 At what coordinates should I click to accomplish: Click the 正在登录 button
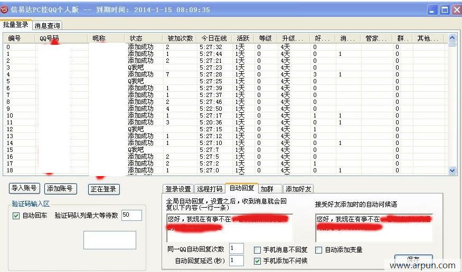click(x=103, y=189)
